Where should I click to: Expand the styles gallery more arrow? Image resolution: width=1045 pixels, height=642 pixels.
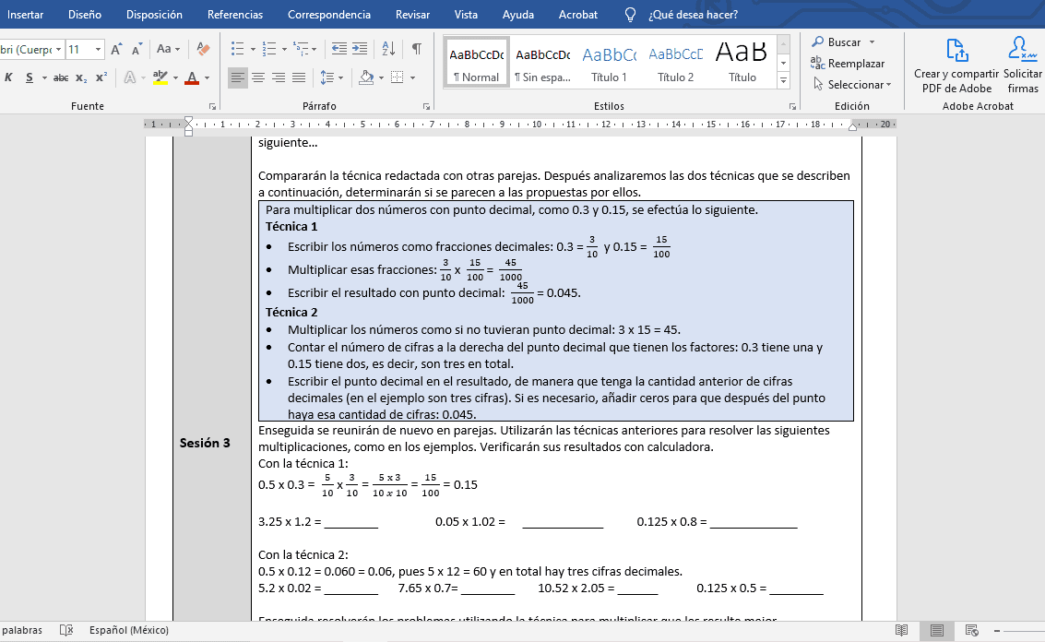pos(784,80)
